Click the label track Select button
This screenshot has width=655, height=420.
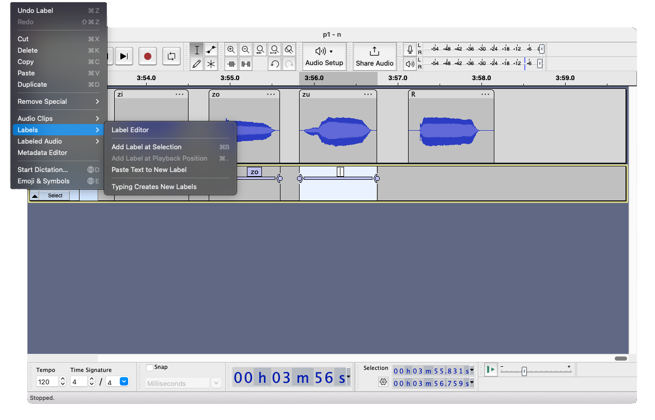[x=55, y=196]
